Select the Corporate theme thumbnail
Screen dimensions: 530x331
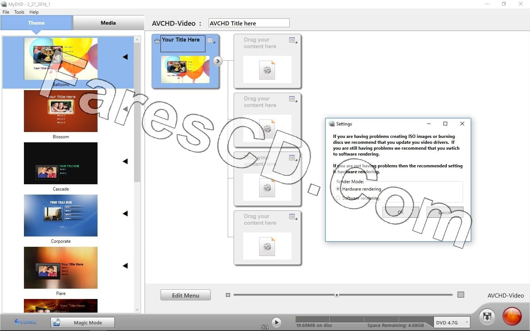coord(61,216)
